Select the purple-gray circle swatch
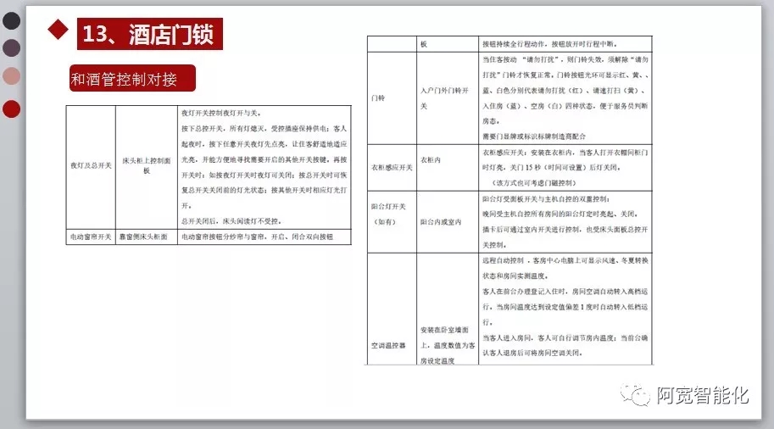Image resolution: width=774 pixels, height=429 pixels. (x=12, y=47)
